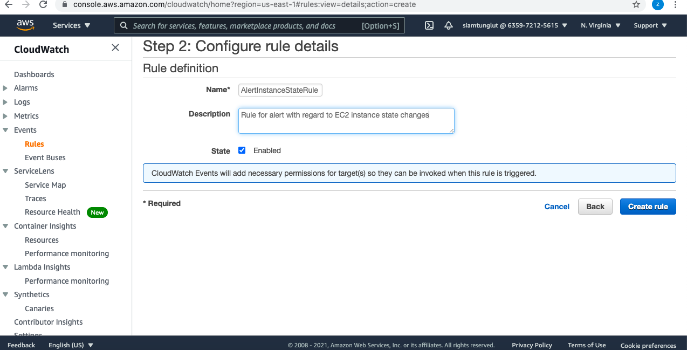The width and height of the screenshot is (687, 350).
Task: Open Dashboards in the sidebar
Action: click(x=34, y=74)
